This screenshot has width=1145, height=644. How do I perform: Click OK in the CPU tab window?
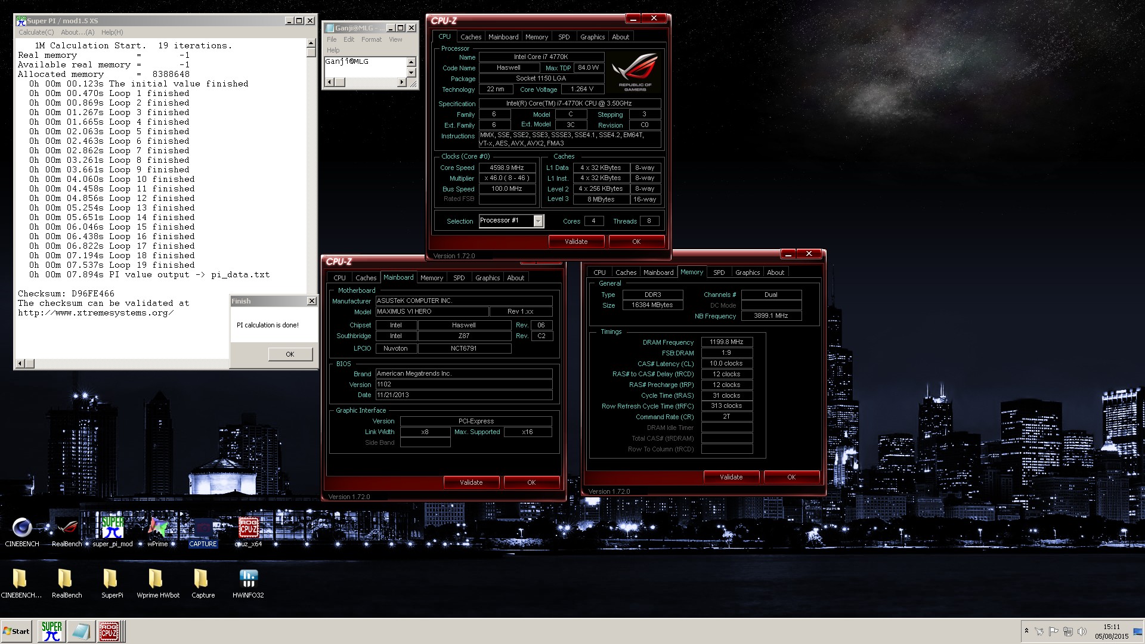636,241
